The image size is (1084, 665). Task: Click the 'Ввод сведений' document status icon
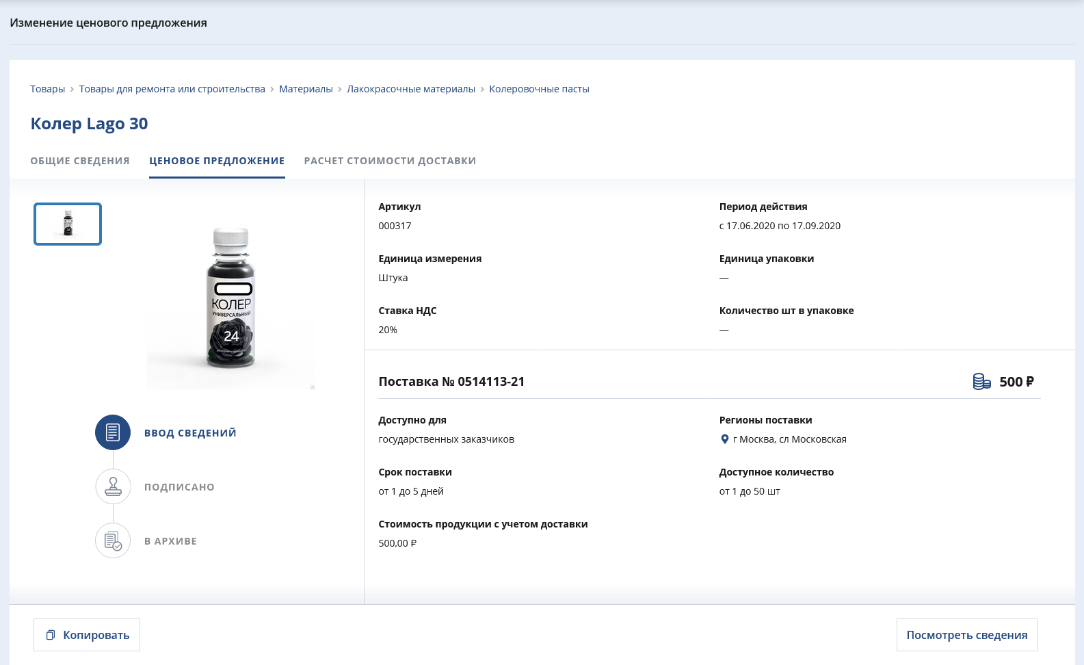click(113, 432)
